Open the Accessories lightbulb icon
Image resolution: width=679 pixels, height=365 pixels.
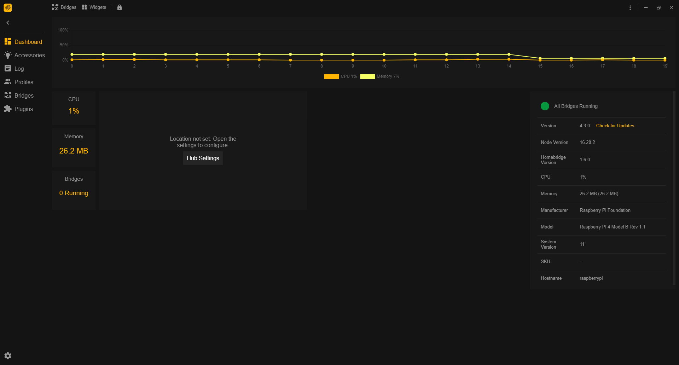click(x=8, y=55)
